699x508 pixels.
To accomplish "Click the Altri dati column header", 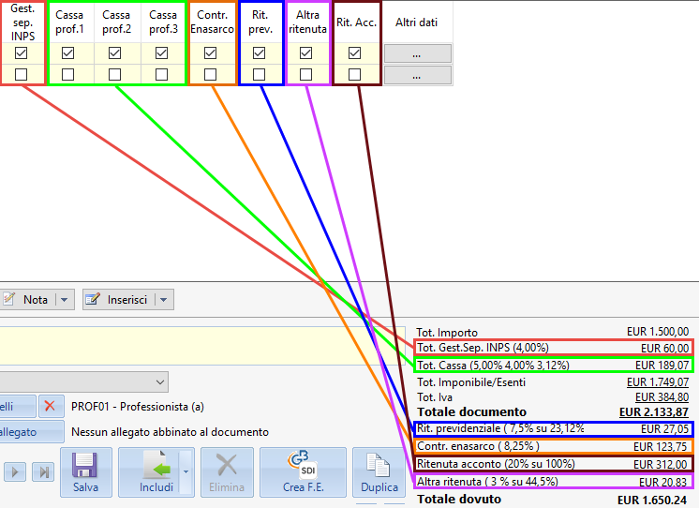I will click(x=416, y=22).
